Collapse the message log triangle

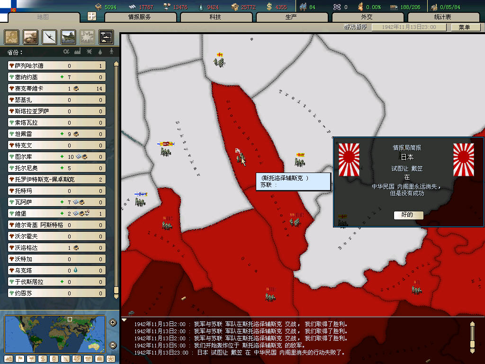124,320
